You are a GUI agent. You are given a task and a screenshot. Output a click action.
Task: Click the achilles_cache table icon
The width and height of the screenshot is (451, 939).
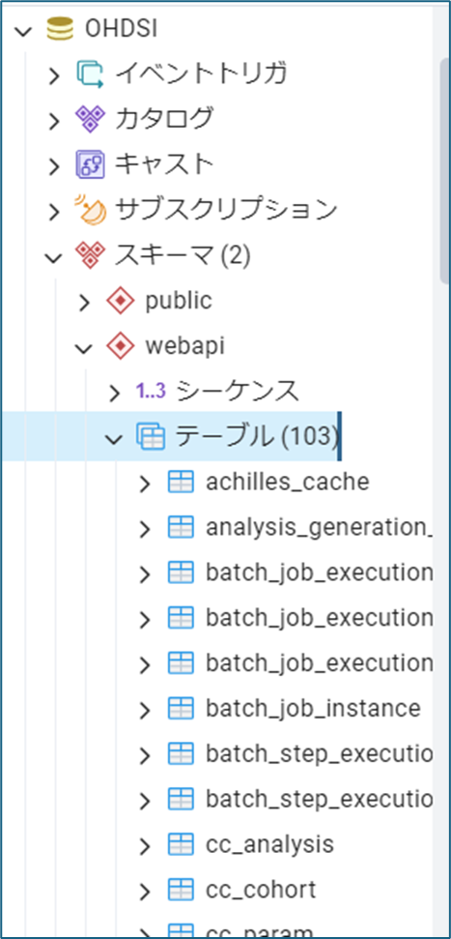(x=182, y=483)
